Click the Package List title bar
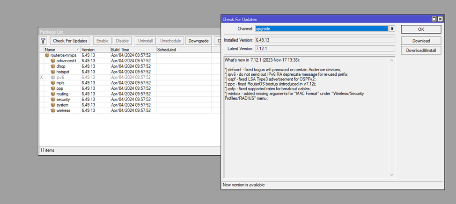Viewport: 456px width, 204px height. pos(129,32)
